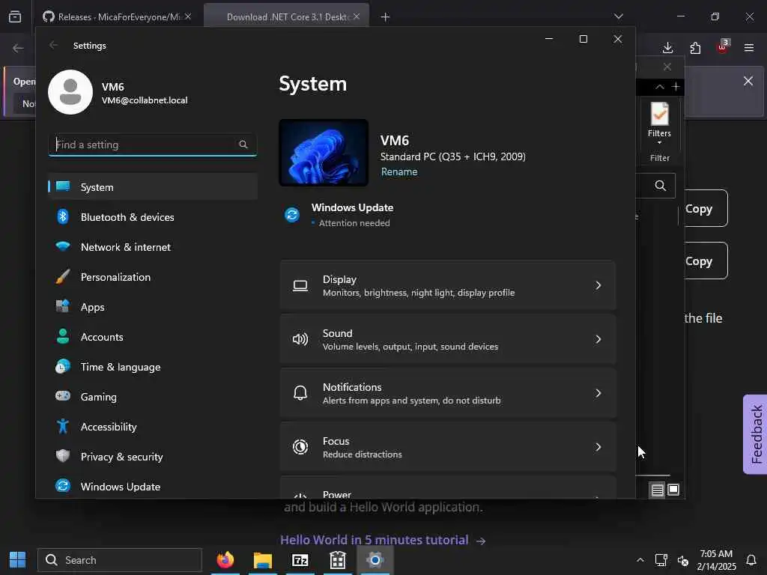Open Firefox from the taskbar

pyautogui.click(x=225, y=560)
